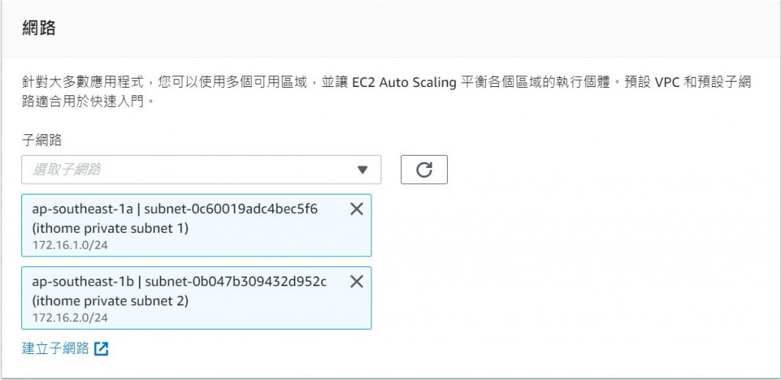Click the 子網路 field label
The width and height of the screenshot is (781, 380).
tap(42, 140)
